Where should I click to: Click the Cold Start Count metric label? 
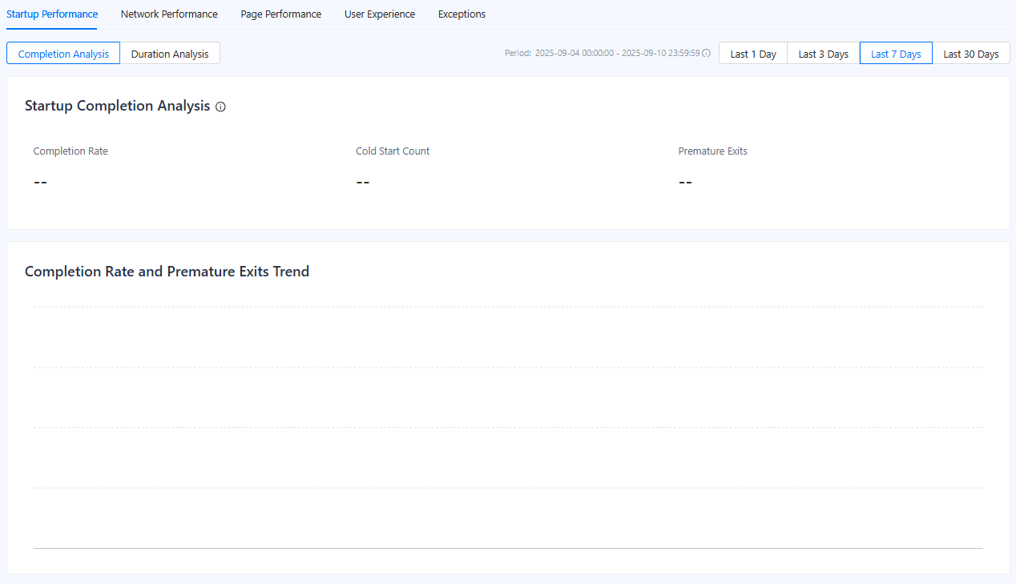393,151
